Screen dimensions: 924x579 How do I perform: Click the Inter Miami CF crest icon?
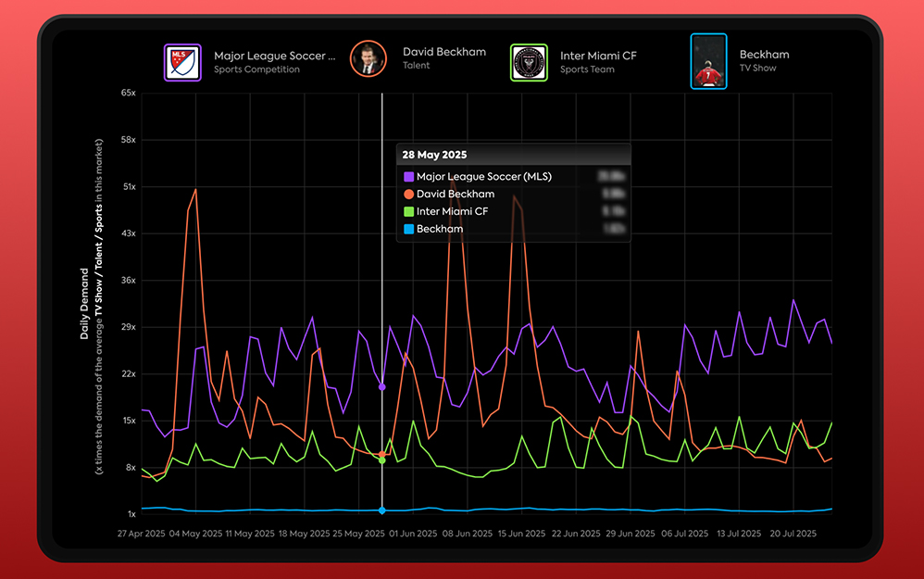pyautogui.click(x=530, y=62)
